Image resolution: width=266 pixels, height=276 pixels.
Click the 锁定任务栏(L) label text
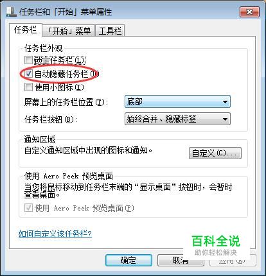(x=60, y=60)
